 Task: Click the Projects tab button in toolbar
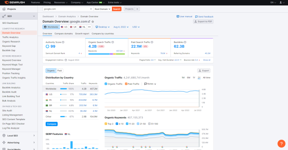[x=129, y=9]
